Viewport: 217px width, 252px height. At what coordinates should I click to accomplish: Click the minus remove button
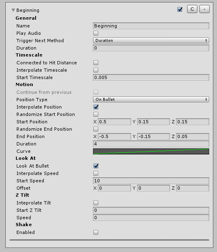pyautogui.click(x=204, y=9)
